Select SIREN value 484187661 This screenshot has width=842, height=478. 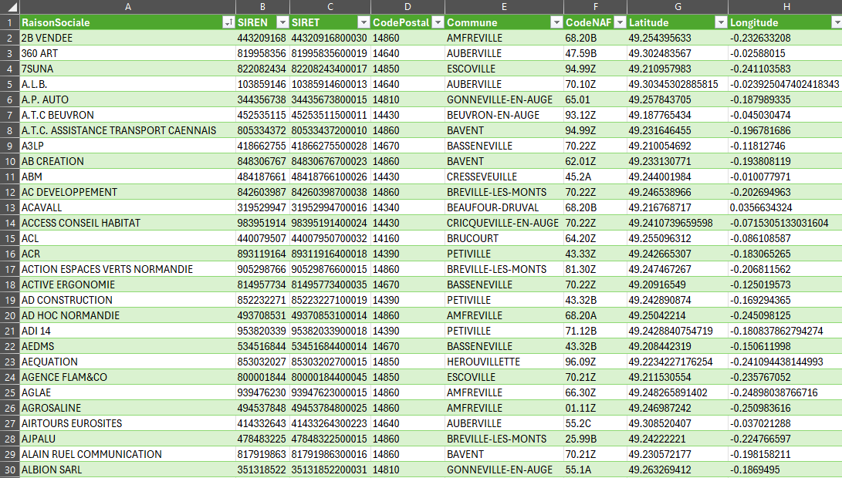pyautogui.click(x=262, y=177)
